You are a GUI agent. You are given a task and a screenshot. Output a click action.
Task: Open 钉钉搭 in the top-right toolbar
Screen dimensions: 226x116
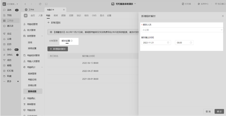(186, 4)
